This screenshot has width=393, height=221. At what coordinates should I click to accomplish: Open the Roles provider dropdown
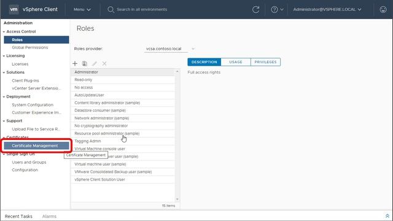(170, 48)
